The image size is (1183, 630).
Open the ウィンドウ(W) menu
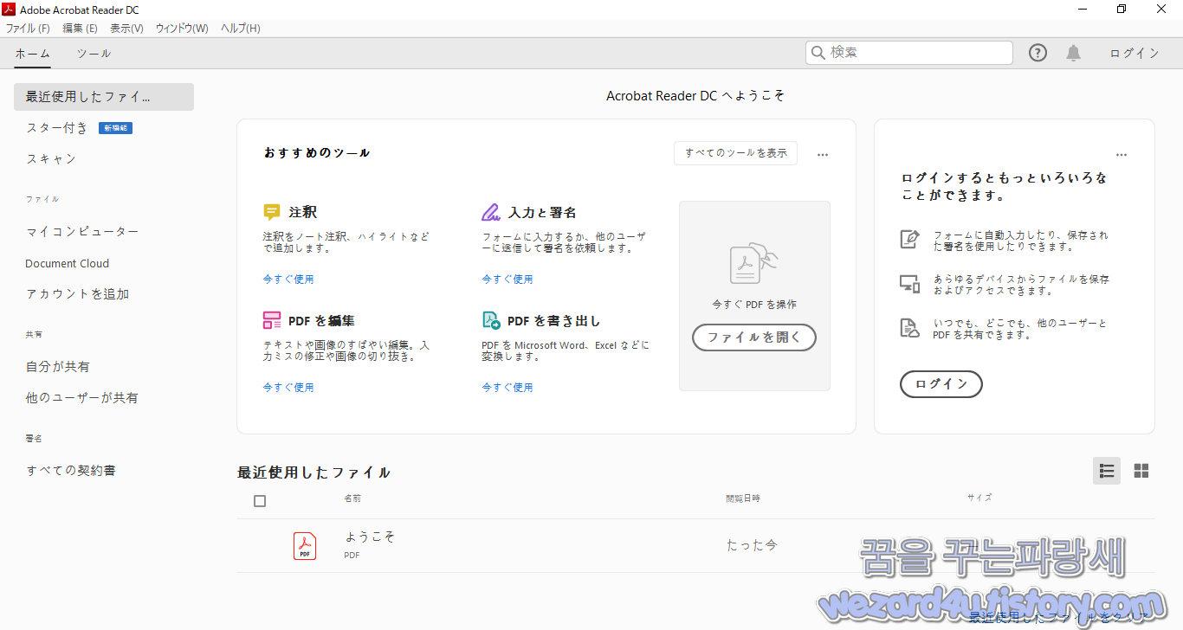point(182,29)
